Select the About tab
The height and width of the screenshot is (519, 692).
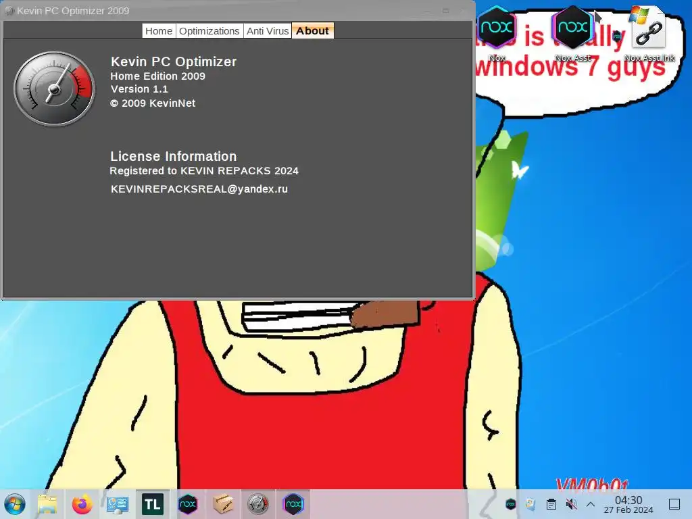(312, 30)
